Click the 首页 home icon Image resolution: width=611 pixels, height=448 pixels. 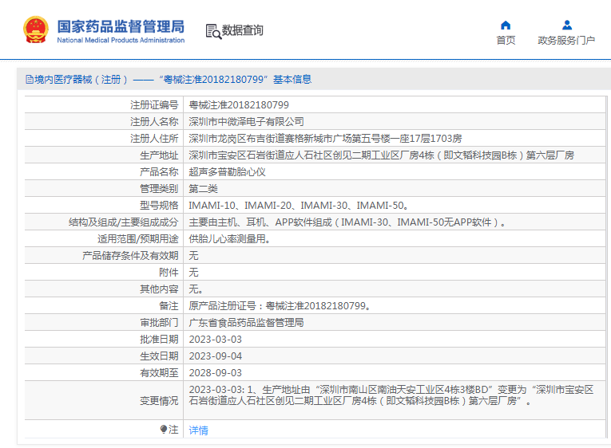(506, 26)
